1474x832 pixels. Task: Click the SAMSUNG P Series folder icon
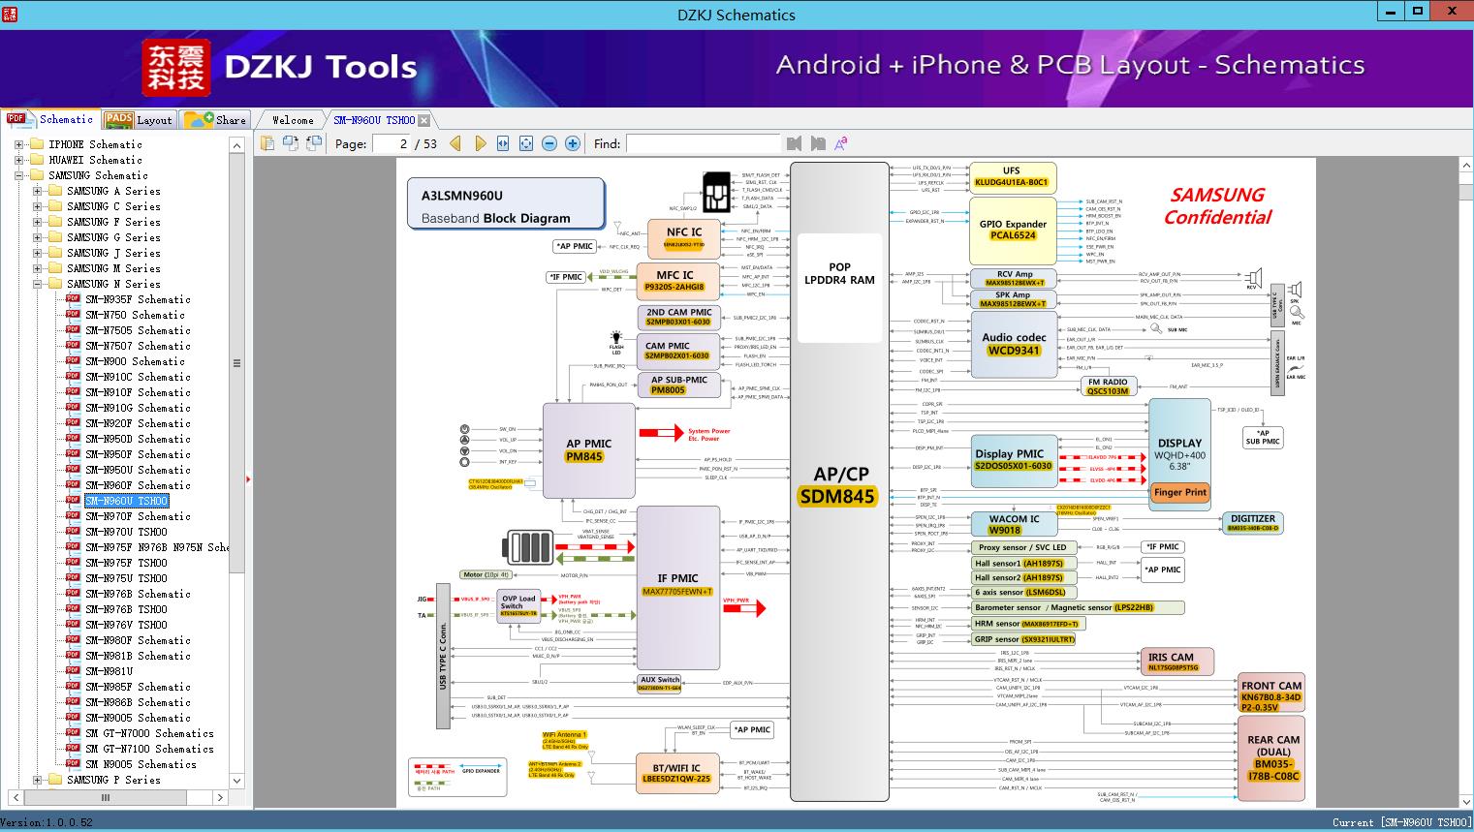pyautogui.click(x=55, y=780)
